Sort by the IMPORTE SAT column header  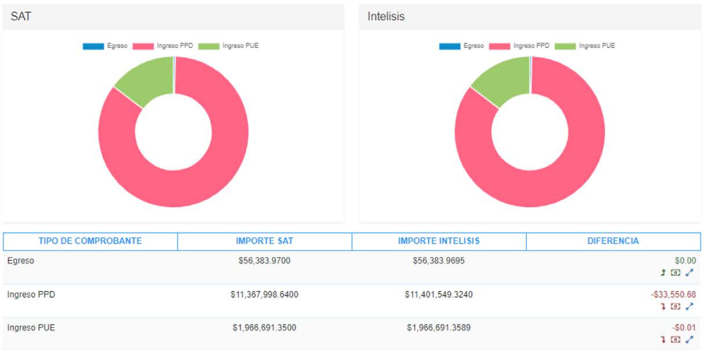pos(265,241)
